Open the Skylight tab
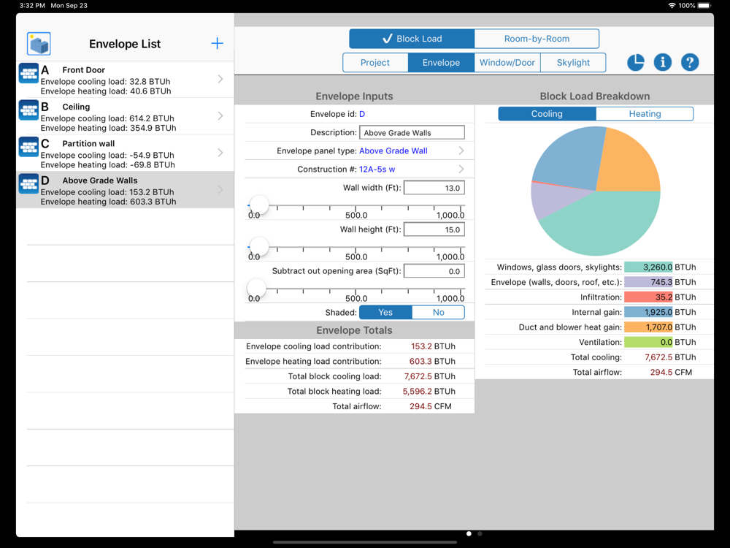 [573, 62]
